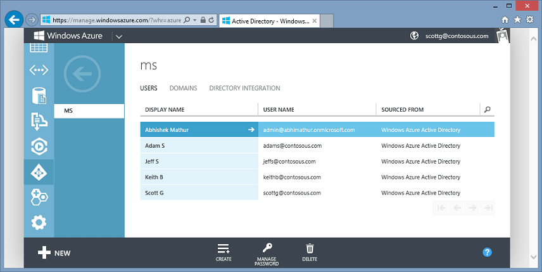The height and width of the screenshot is (272, 542).
Task: Click the New button in bottom bar
Action: point(54,252)
